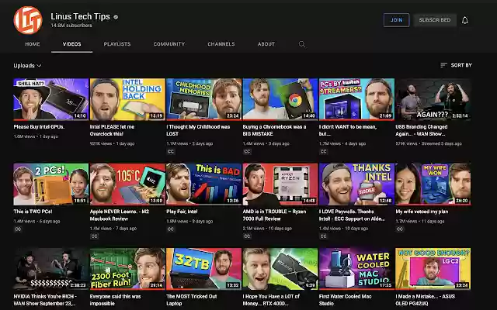Open the 'USB Branding Changed Again' WAN Show title
This screenshot has width=497, height=310.
tap(421, 130)
